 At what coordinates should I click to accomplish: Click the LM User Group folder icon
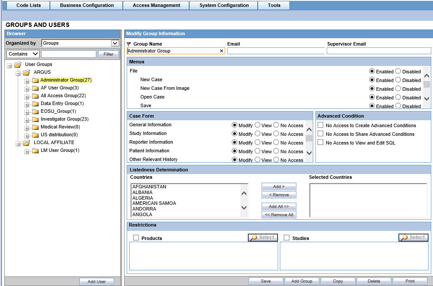tap(35, 151)
